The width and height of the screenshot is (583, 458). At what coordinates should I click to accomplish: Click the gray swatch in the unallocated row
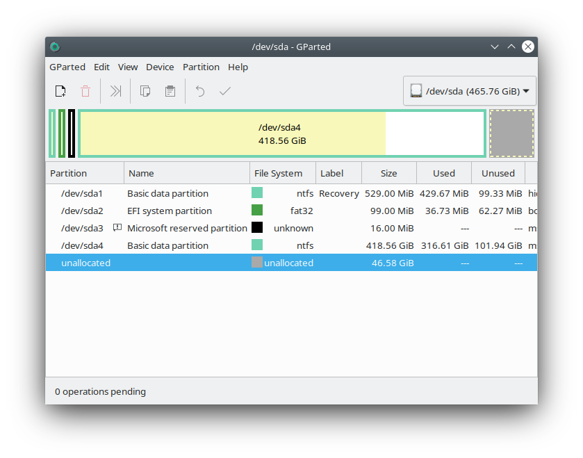[257, 263]
